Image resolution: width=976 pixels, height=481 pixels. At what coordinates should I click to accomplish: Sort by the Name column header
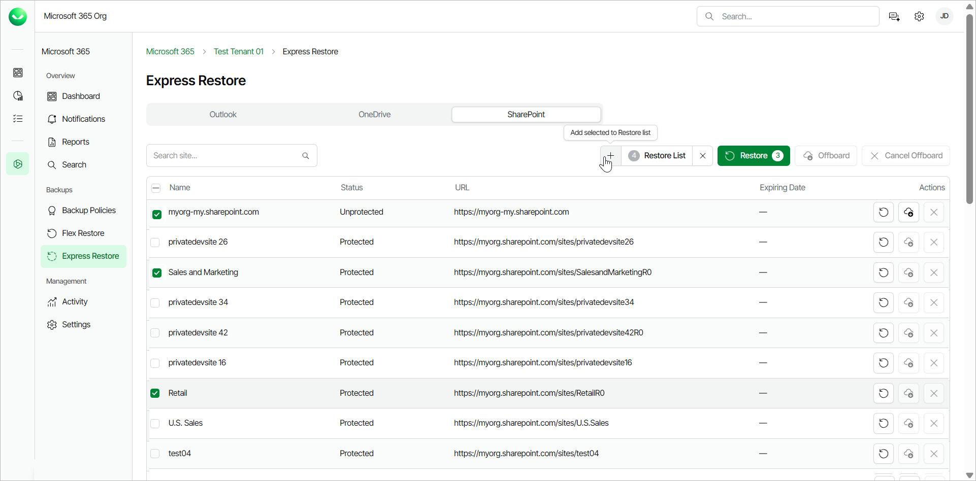click(x=180, y=188)
